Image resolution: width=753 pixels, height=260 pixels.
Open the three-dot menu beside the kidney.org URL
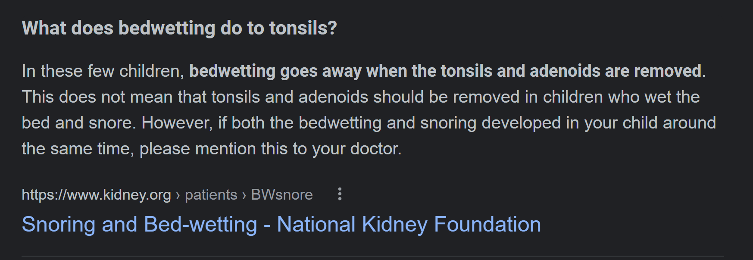pos(340,194)
